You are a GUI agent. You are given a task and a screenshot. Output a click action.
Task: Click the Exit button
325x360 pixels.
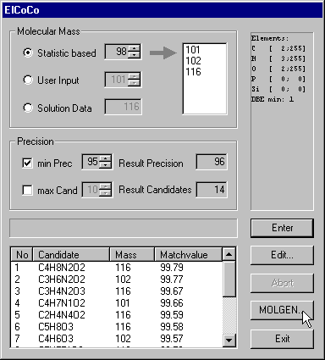282,339
